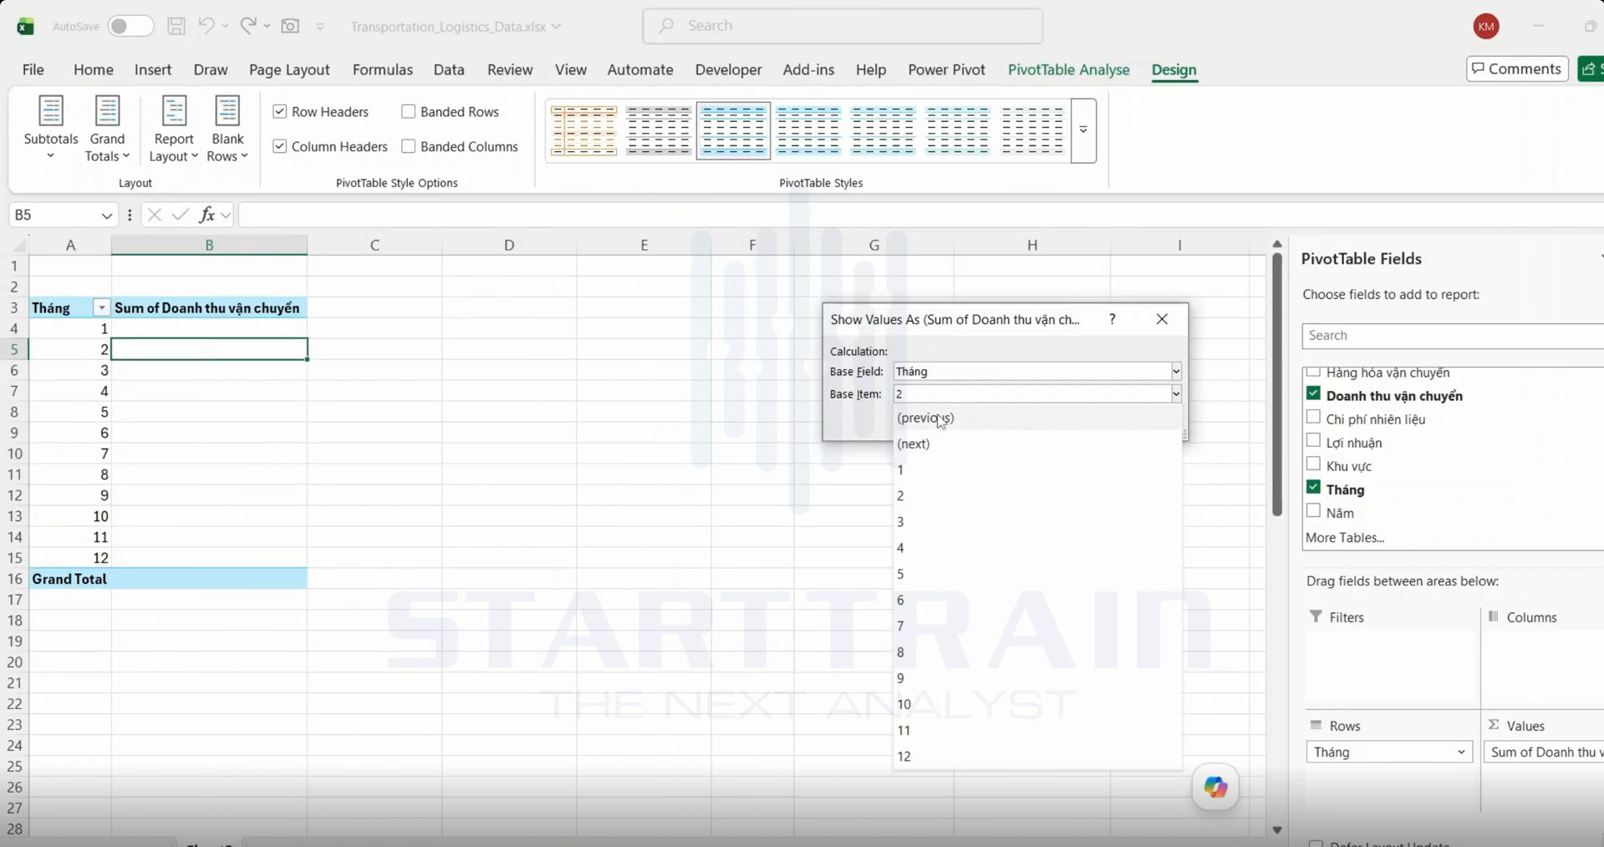Click the formula bar cancel X icon
Viewport: 1604px width, 847px height.
click(x=154, y=215)
